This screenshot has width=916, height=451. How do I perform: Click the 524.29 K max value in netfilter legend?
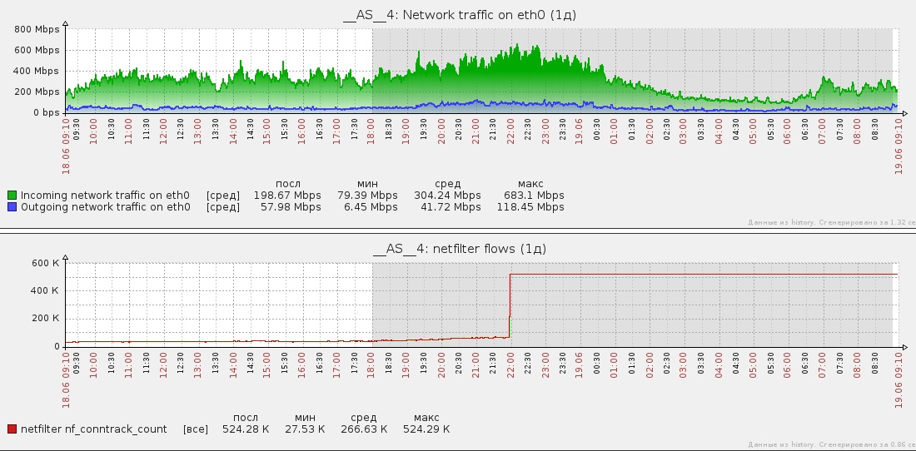point(426,429)
